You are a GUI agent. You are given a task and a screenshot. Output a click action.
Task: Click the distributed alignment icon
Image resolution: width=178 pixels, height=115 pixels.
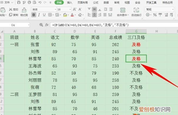coord(110,15)
